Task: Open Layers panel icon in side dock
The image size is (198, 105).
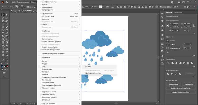Action: point(162,56)
